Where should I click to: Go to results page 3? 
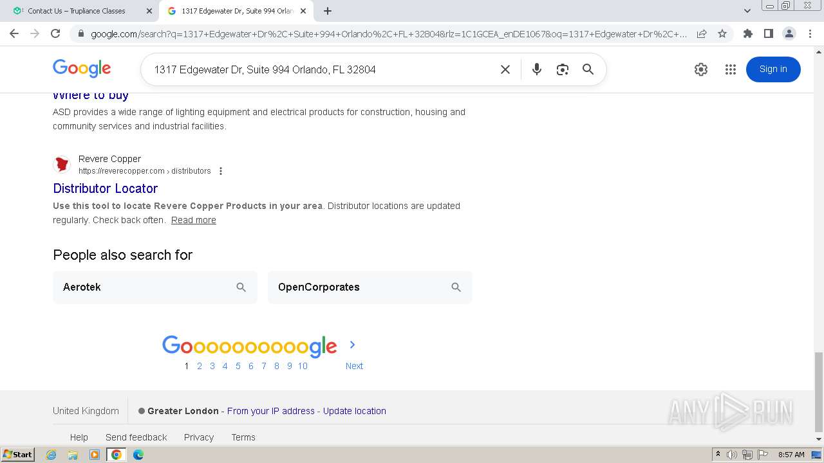pos(212,366)
